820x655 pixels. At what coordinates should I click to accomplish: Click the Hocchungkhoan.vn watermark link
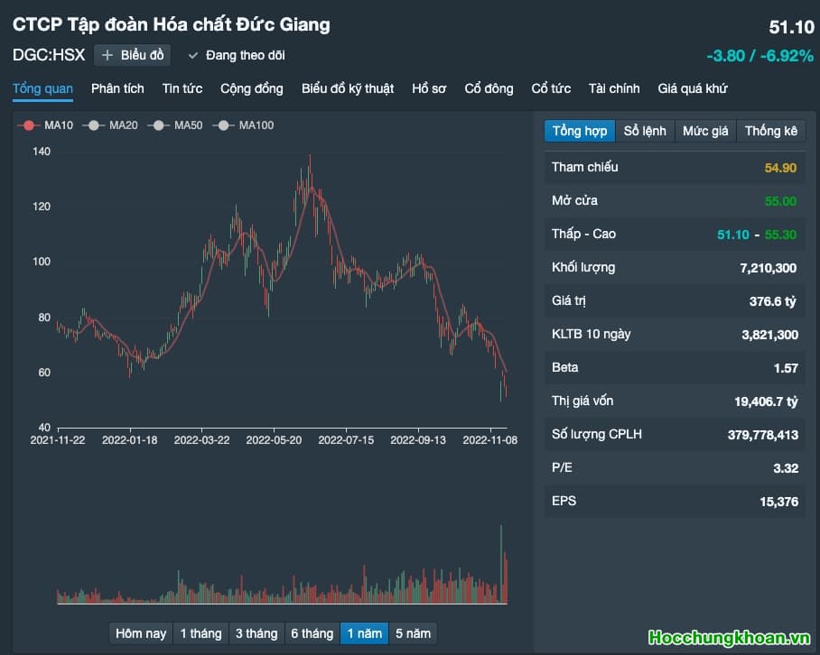(x=731, y=638)
